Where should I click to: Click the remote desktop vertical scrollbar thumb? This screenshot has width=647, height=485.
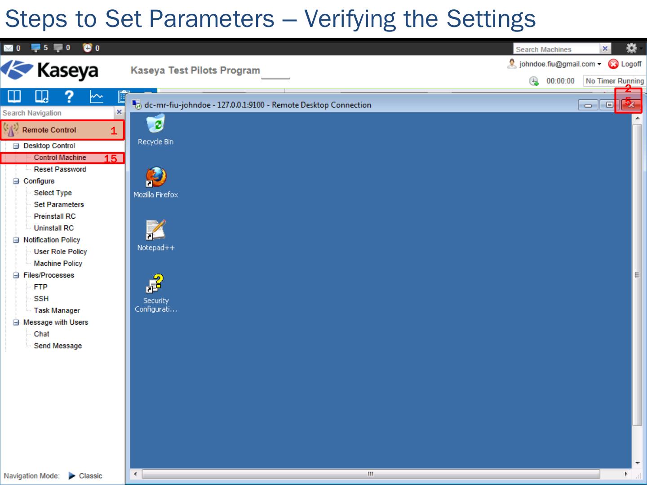pos(637,275)
